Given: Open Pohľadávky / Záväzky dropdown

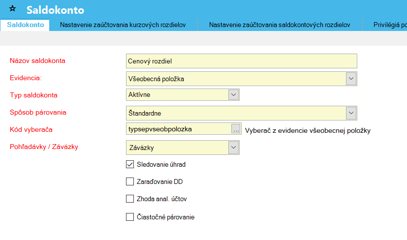Looking at the screenshot, I should tap(233, 147).
